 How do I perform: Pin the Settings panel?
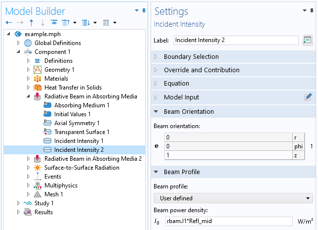coord(312,10)
